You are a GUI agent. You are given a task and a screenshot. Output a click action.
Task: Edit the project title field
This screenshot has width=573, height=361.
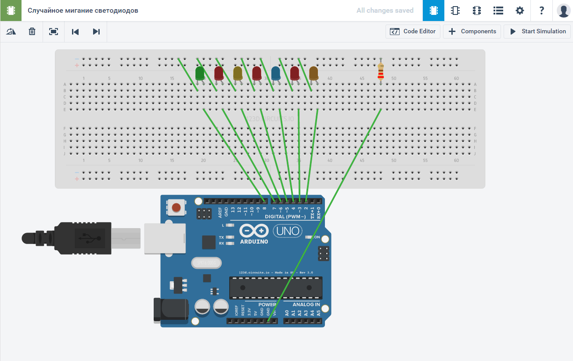point(83,10)
